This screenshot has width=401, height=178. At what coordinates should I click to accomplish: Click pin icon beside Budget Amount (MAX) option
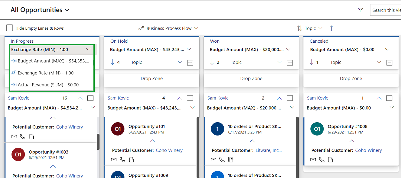point(14,61)
